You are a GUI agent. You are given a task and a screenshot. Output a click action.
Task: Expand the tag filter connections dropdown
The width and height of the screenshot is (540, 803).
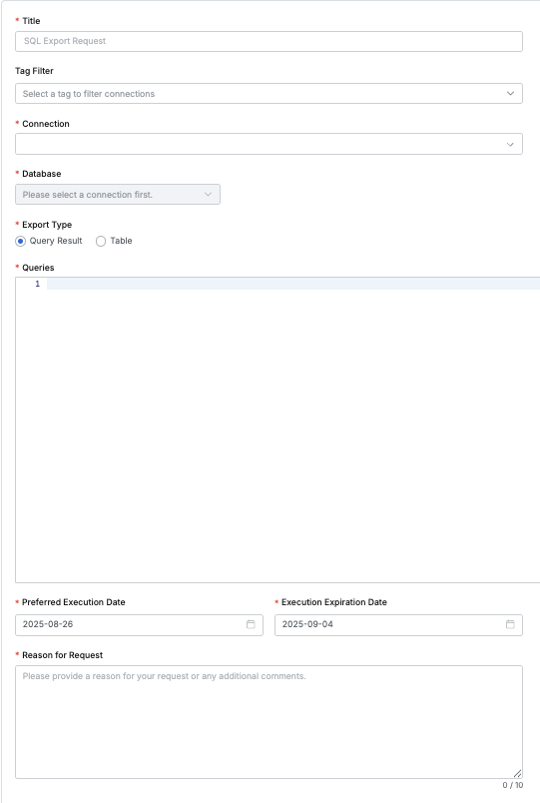[269, 93]
